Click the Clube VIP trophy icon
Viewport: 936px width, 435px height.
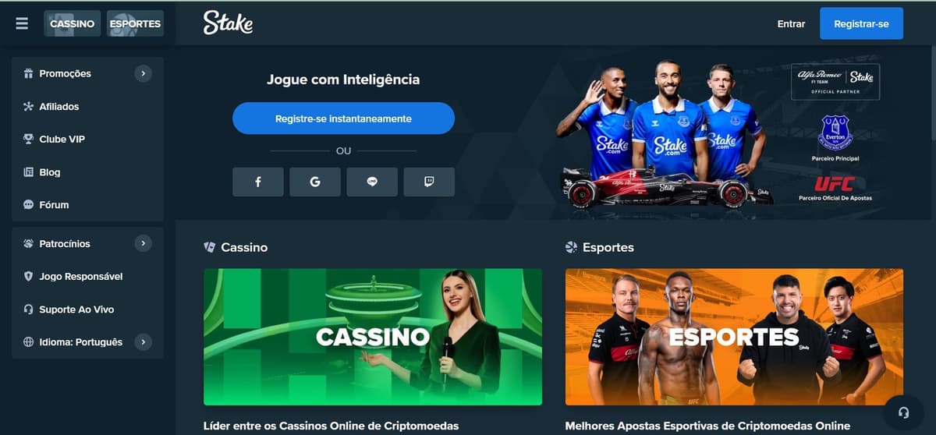29,140
